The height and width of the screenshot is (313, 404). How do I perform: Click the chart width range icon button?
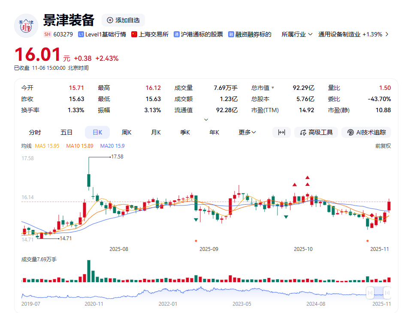pos(281,132)
